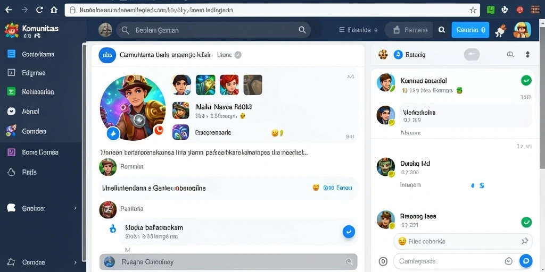Open avatar left of search bar

point(105,30)
